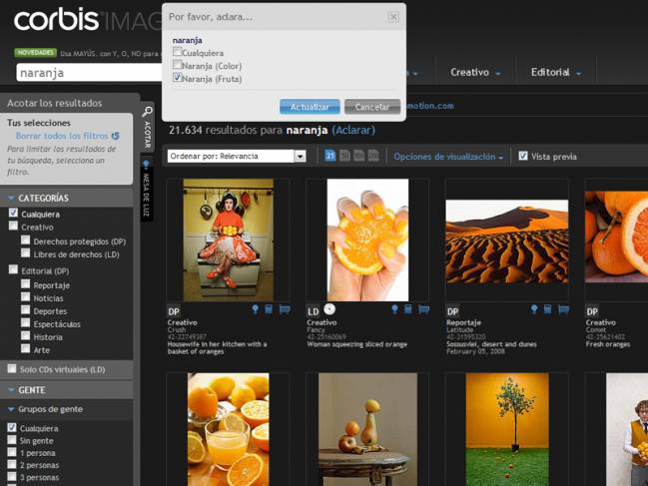Viewport: 648px width, 486px height.
Task: Collapse the Categorías section
Action: click(x=11, y=199)
